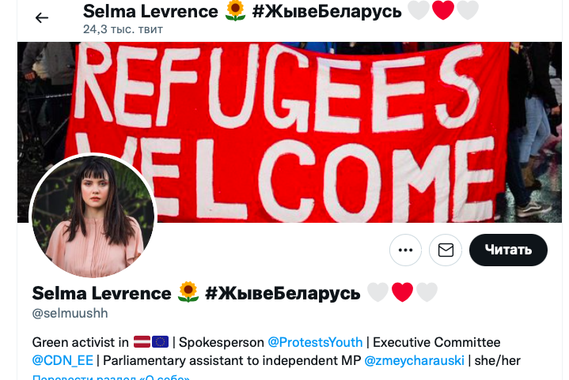Click the #ЖывеБеларусь hashtag in the profile name
The height and width of the screenshot is (380, 569).
(283, 293)
